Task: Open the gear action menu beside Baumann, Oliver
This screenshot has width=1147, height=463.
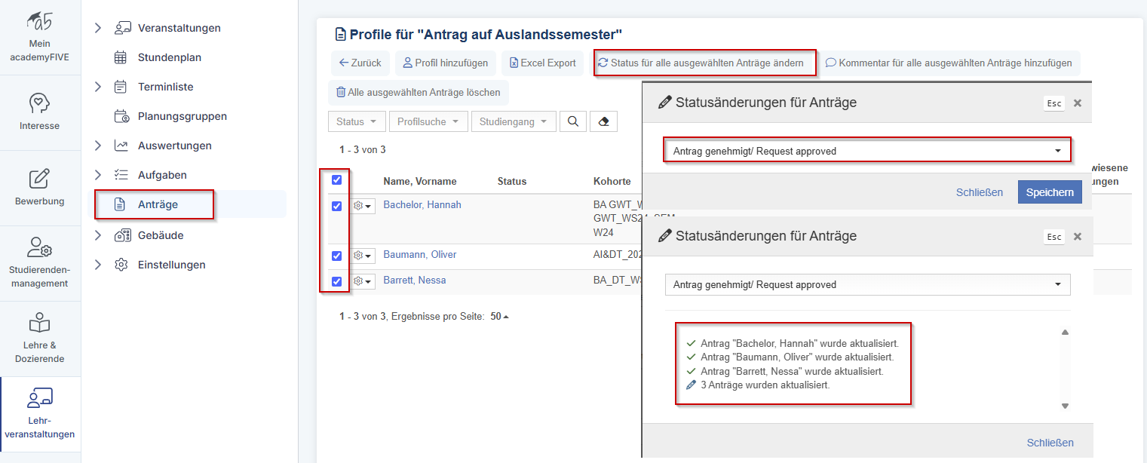Action: tap(362, 256)
